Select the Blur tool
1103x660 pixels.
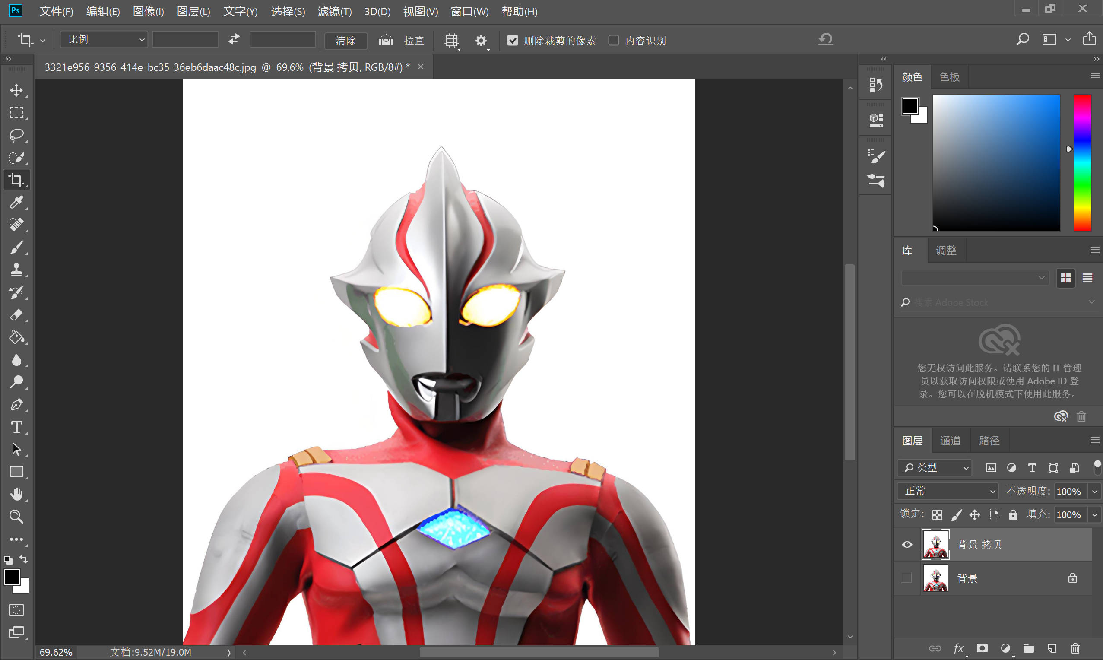(16, 359)
